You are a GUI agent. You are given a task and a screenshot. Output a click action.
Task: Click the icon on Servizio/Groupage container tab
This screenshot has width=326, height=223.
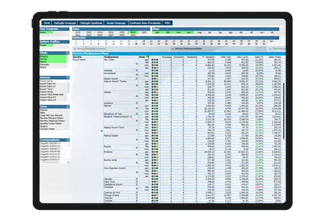pos(75,49)
